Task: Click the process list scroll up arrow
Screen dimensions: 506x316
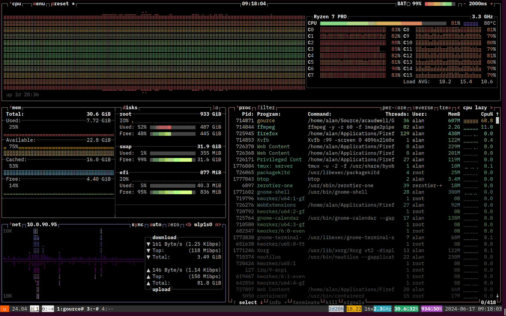Action: 497,114
